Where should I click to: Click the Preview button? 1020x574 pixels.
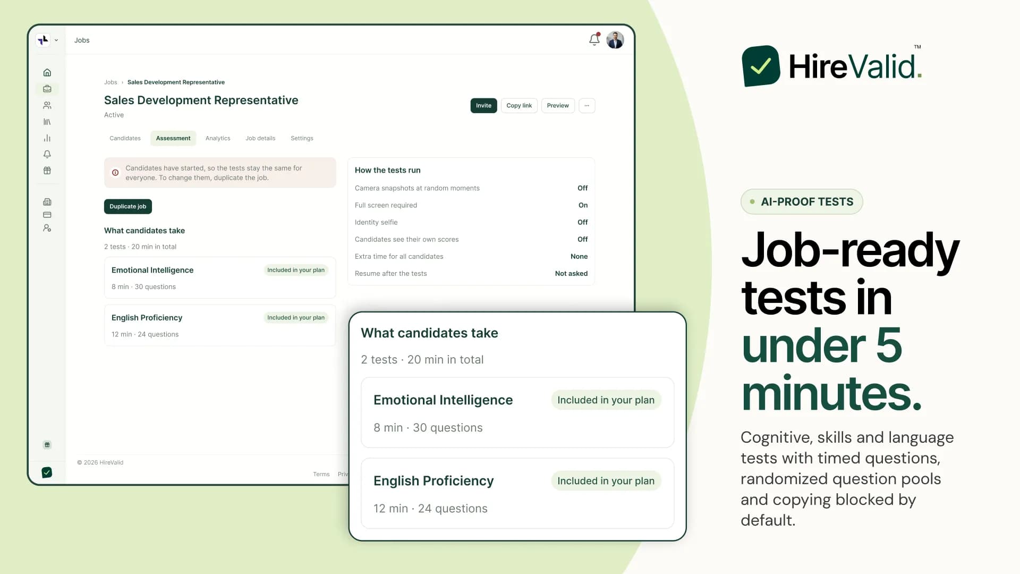tap(558, 106)
